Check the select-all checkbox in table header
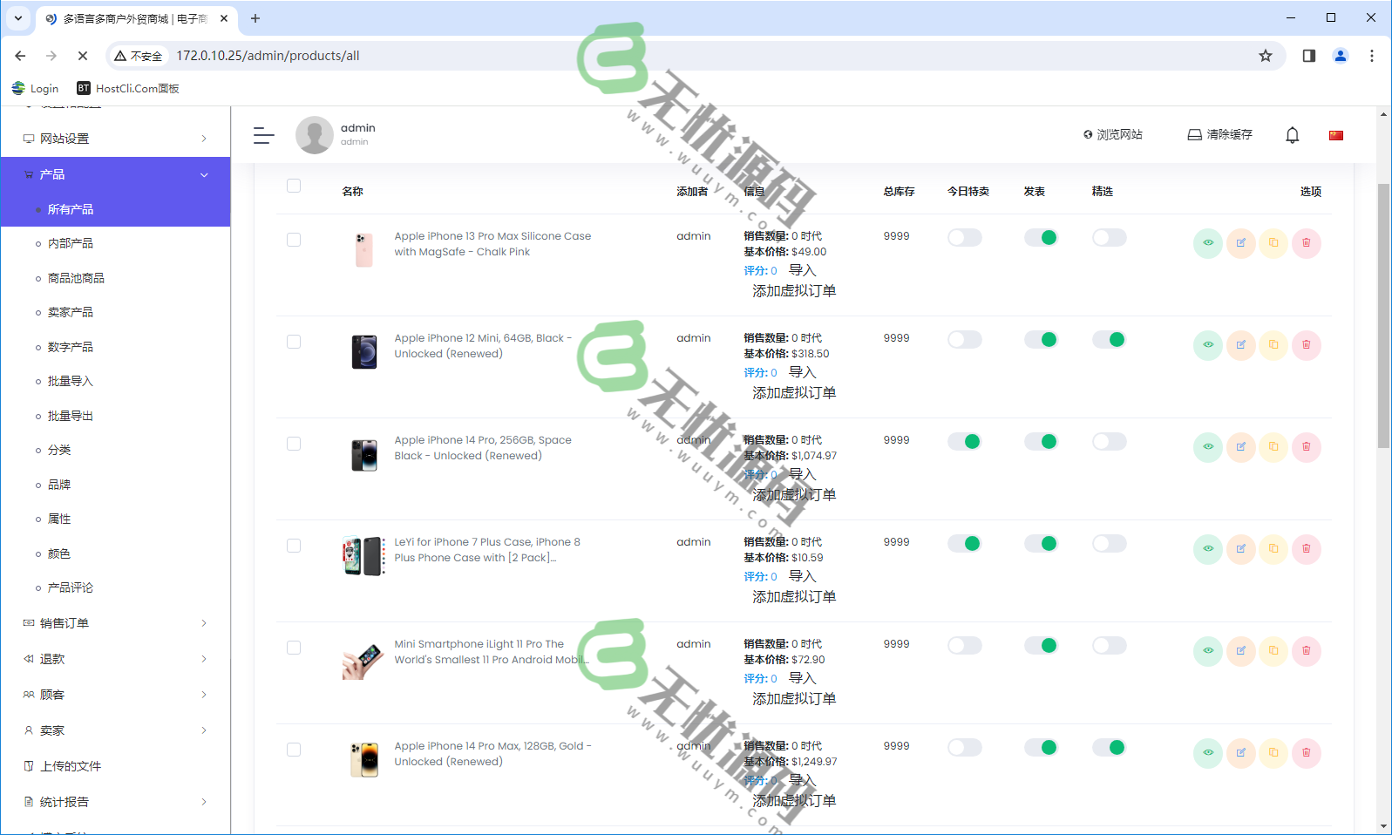The height and width of the screenshot is (835, 1392). pos(294,186)
